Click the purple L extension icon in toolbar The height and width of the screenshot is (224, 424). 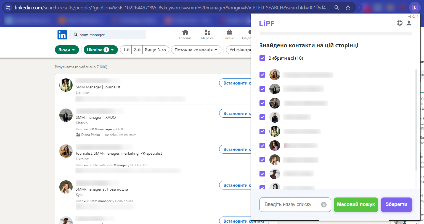point(414,8)
